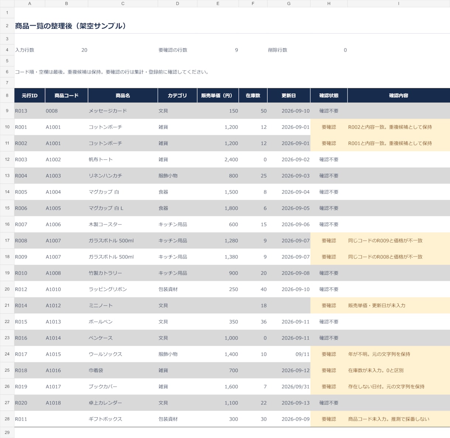450x438 pixels.
Task: Click product code A1004
Action: 53,192
